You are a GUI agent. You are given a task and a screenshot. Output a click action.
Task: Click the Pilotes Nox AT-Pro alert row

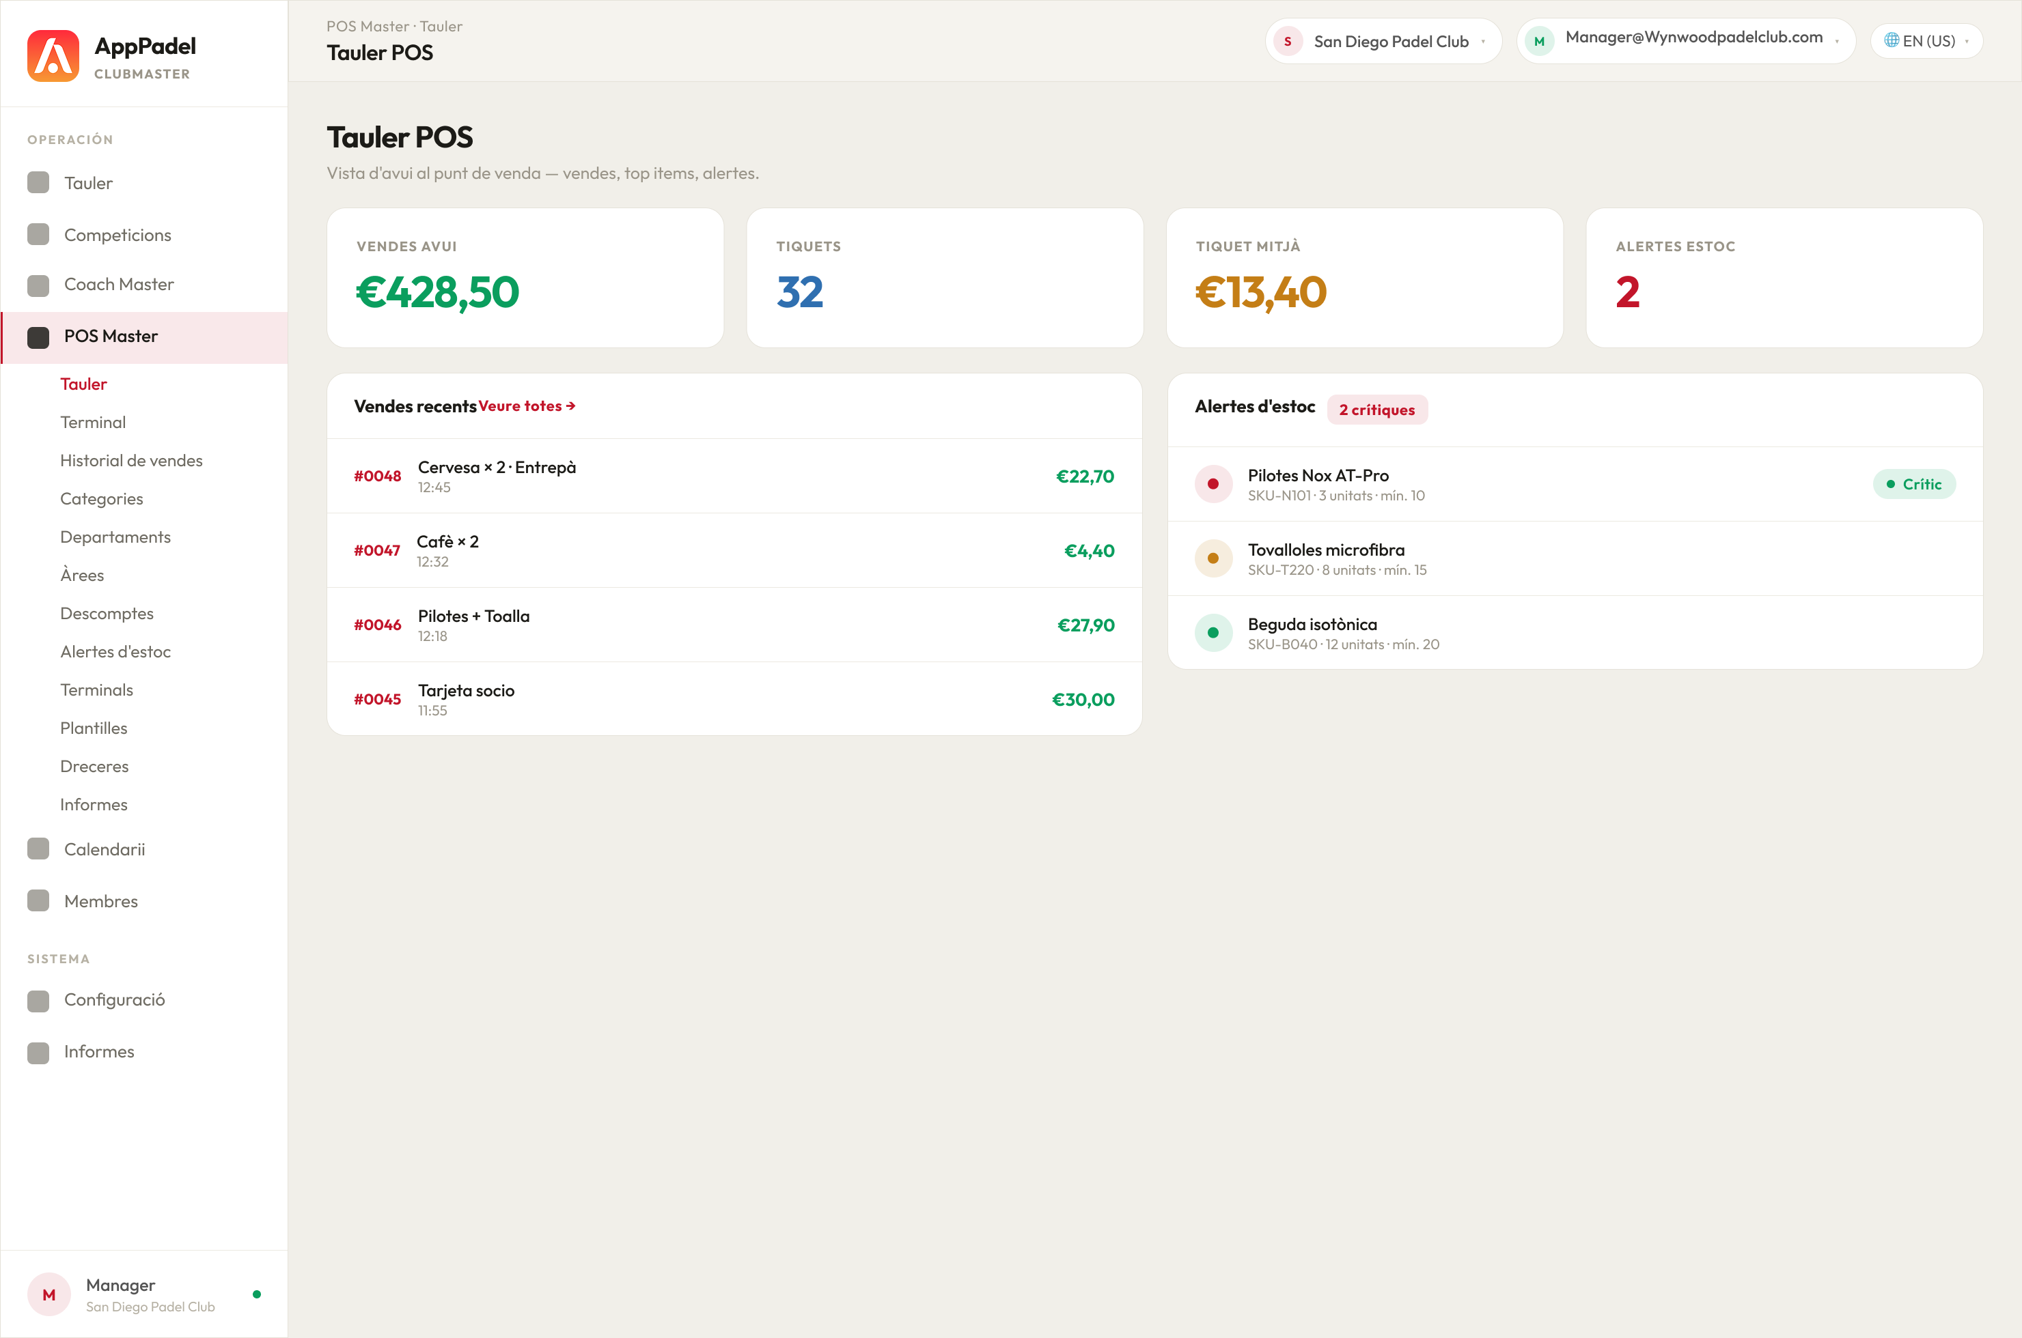pos(1575,484)
